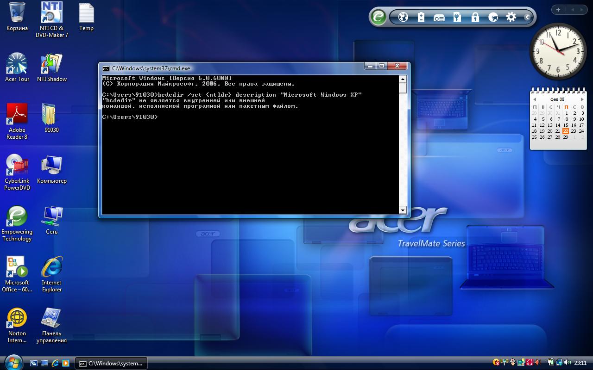Go to previous month in calendar gadget

click(535, 99)
